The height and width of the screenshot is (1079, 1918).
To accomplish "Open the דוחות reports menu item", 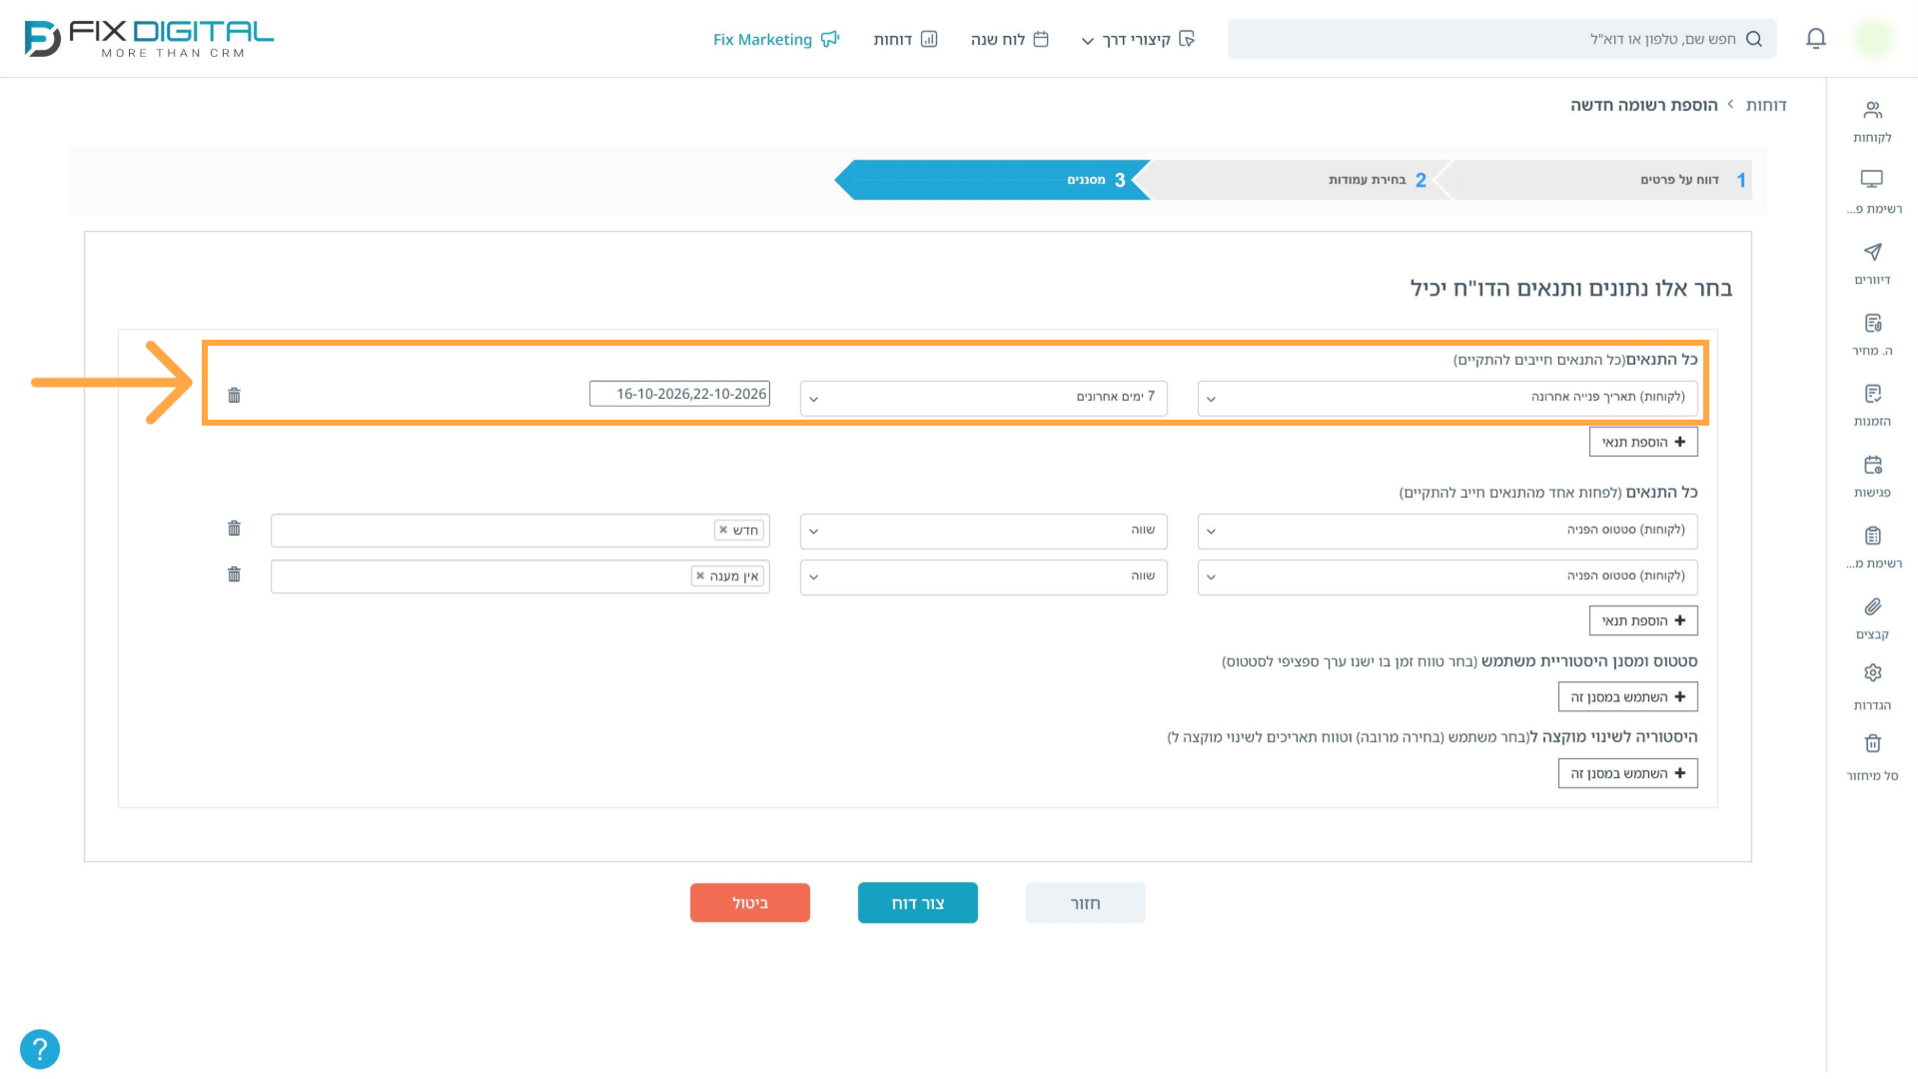I will coord(905,39).
